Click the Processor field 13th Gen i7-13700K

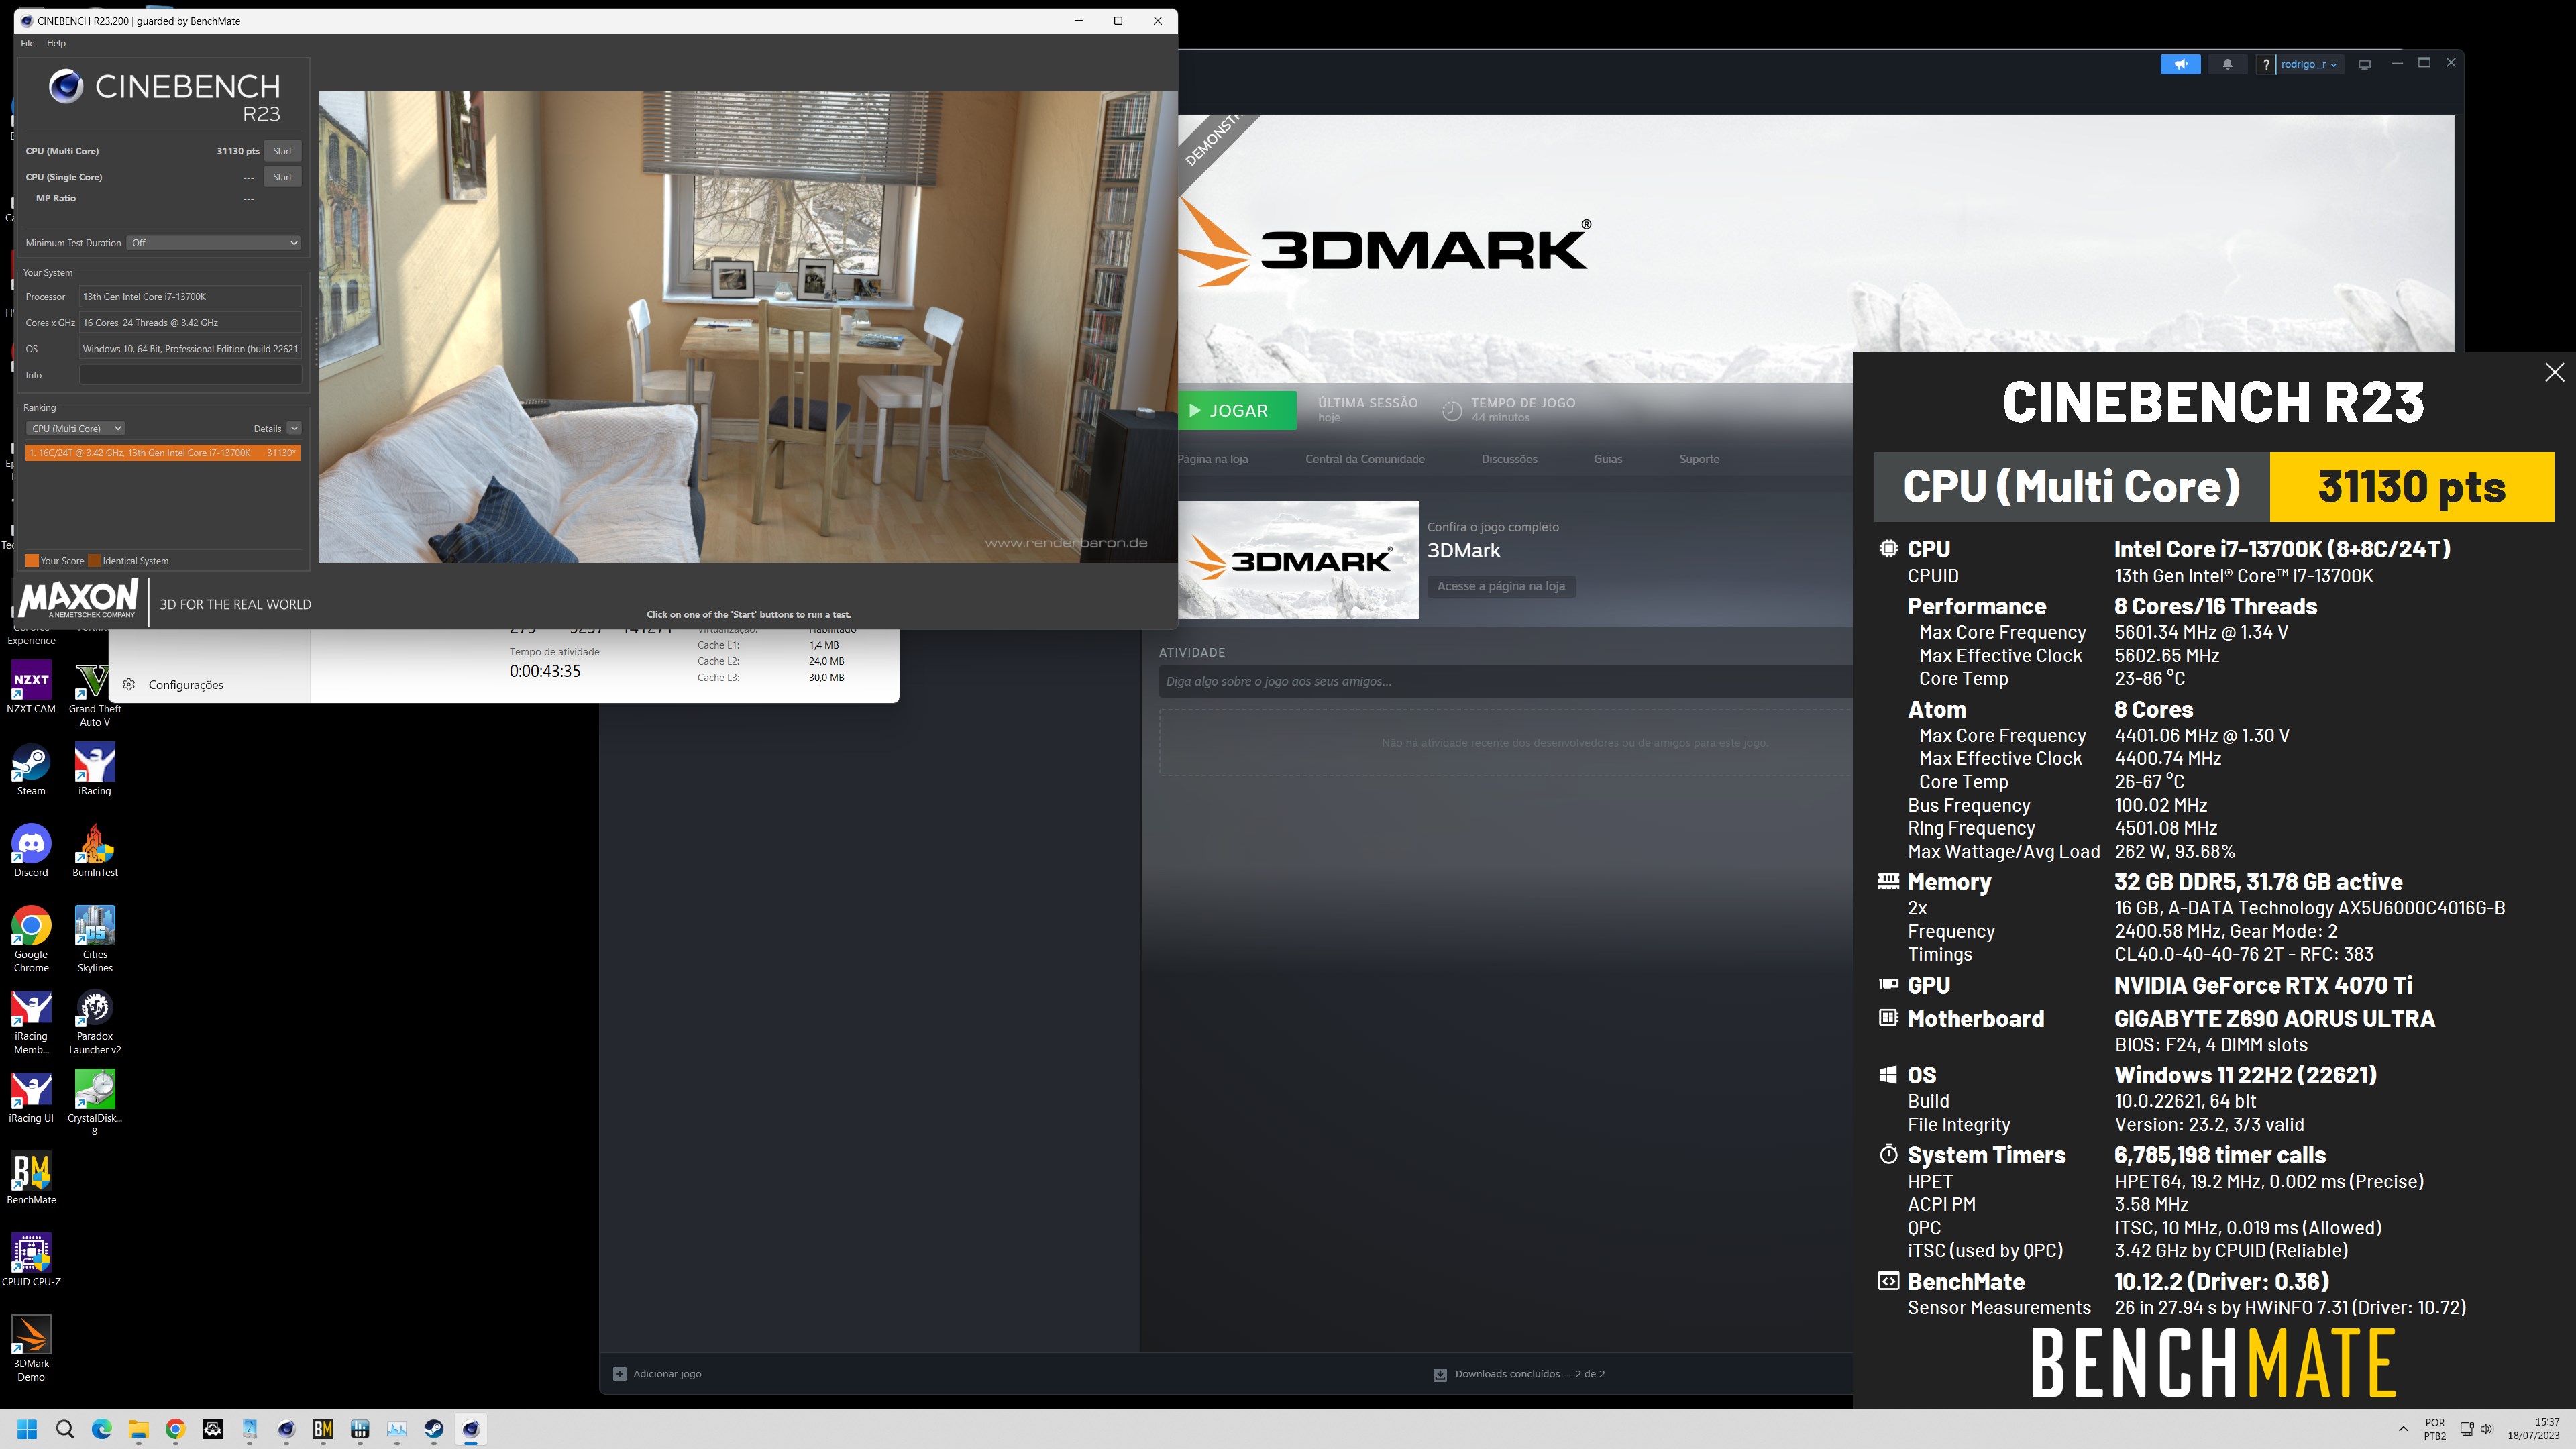click(190, 297)
